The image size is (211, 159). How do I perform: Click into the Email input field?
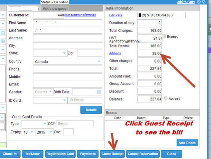(67, 84)
